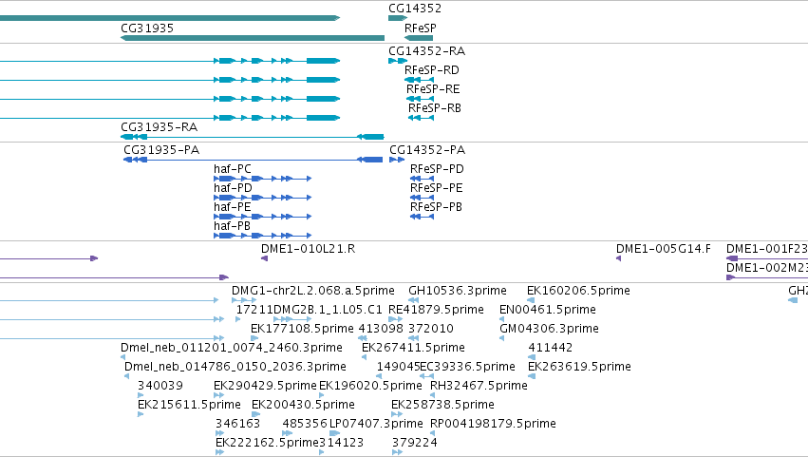Viewport: 808px width, 457px height.
Task: Select the RFeSP-RD transcript label
Action: [x=431, y=70]
